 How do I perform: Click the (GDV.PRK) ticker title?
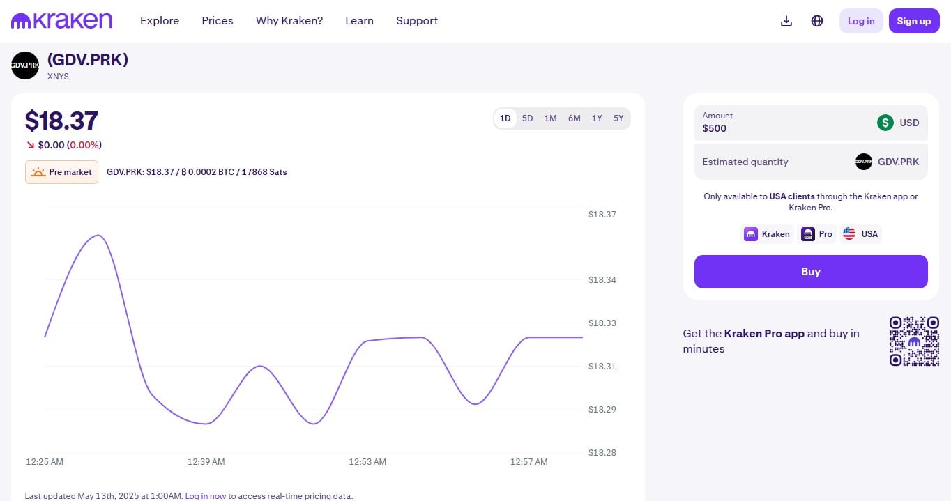88,60
